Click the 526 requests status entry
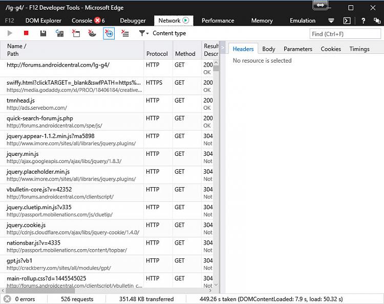384x304 pixels. (x=77, y=299)
